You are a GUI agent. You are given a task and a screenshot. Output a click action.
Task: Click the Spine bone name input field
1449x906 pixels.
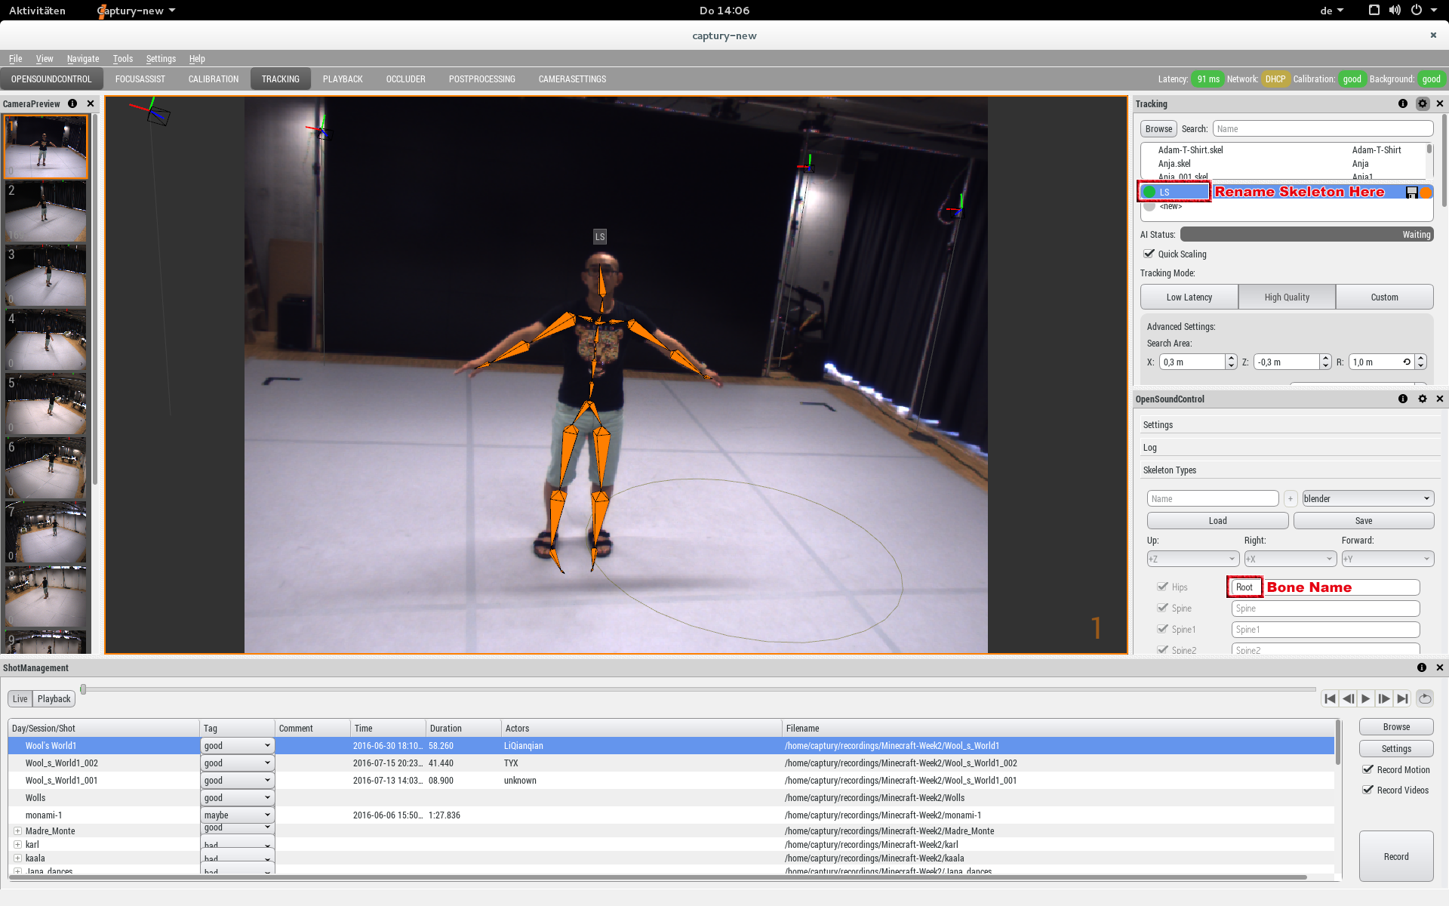(x=1325, y=608)
